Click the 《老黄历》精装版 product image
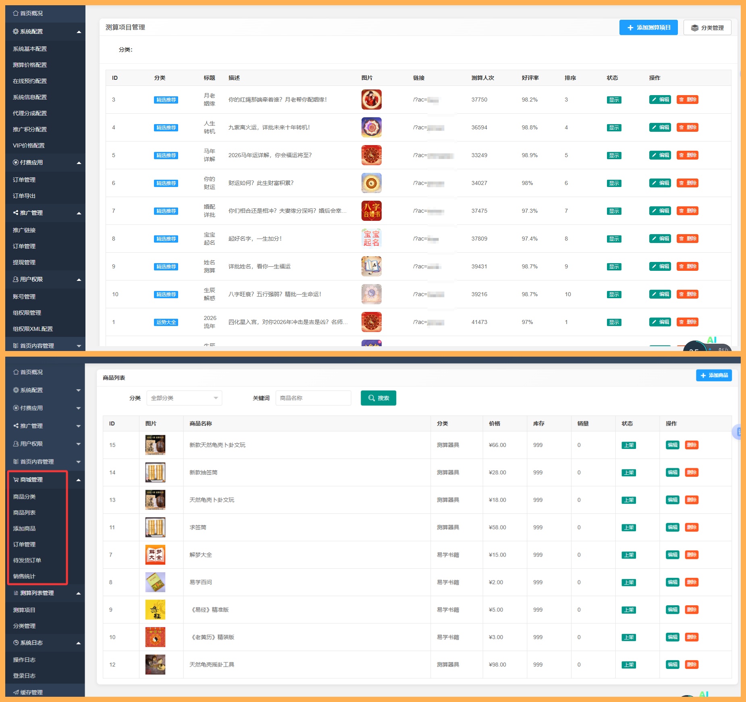The image size is (746, 702). coord(155,637)
